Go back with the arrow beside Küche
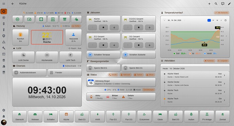 (x=13, y=4)
